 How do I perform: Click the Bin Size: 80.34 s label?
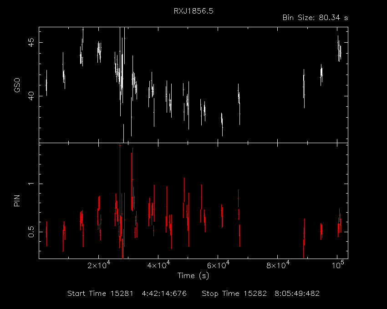click(316, 18)
